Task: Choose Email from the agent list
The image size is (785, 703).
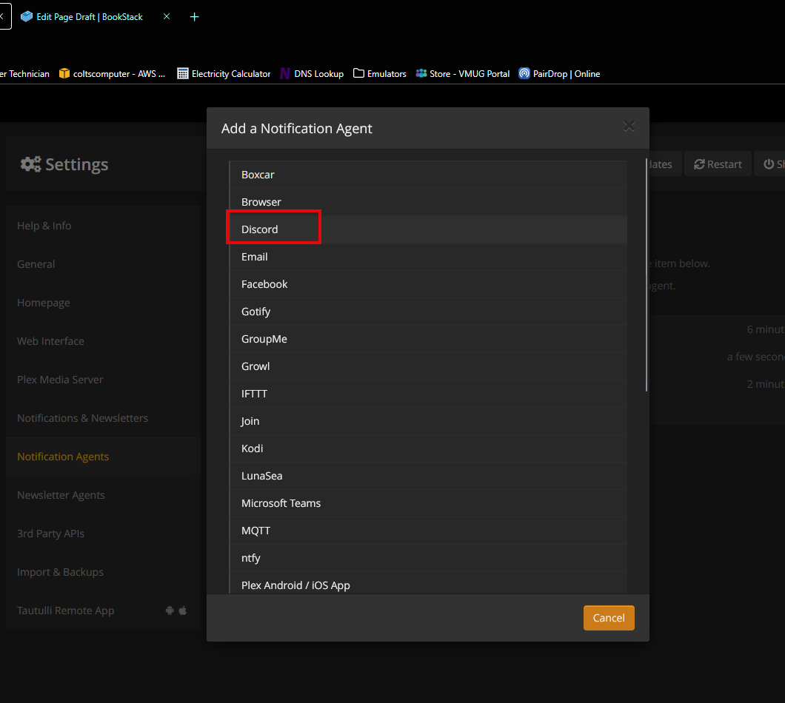Action: click(x=429, y=257)
